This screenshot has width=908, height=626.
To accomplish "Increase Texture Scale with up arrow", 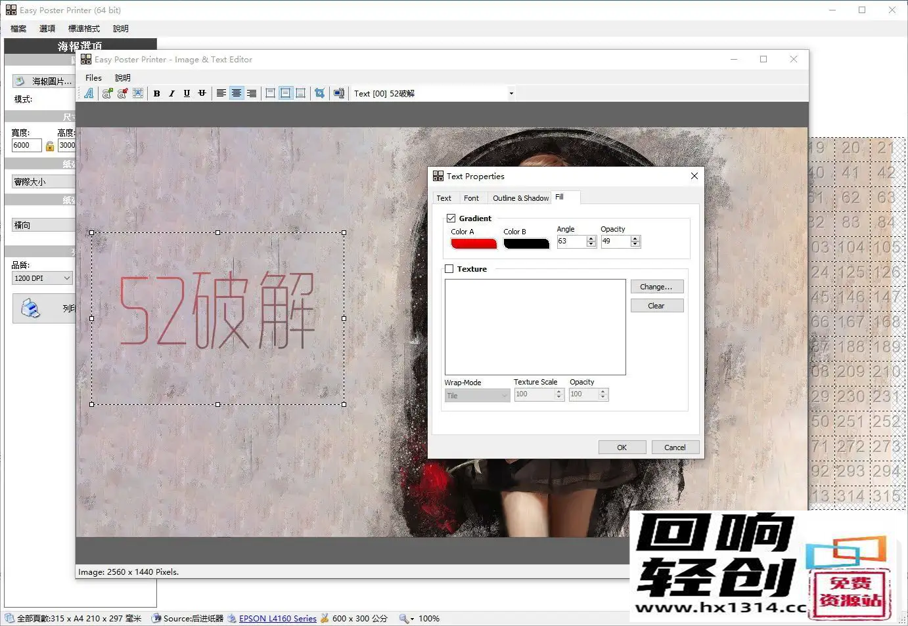I will tap(559, 392).
